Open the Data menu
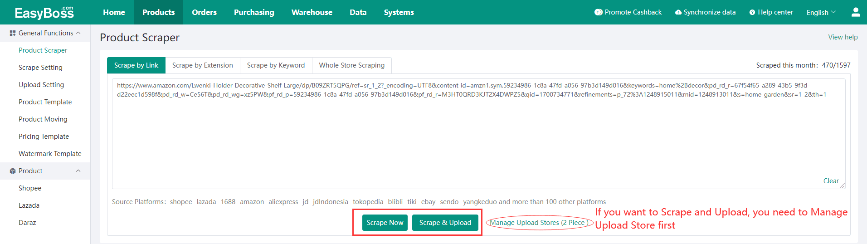The height and width of the screenshot is (244, 867). (358, 12)
